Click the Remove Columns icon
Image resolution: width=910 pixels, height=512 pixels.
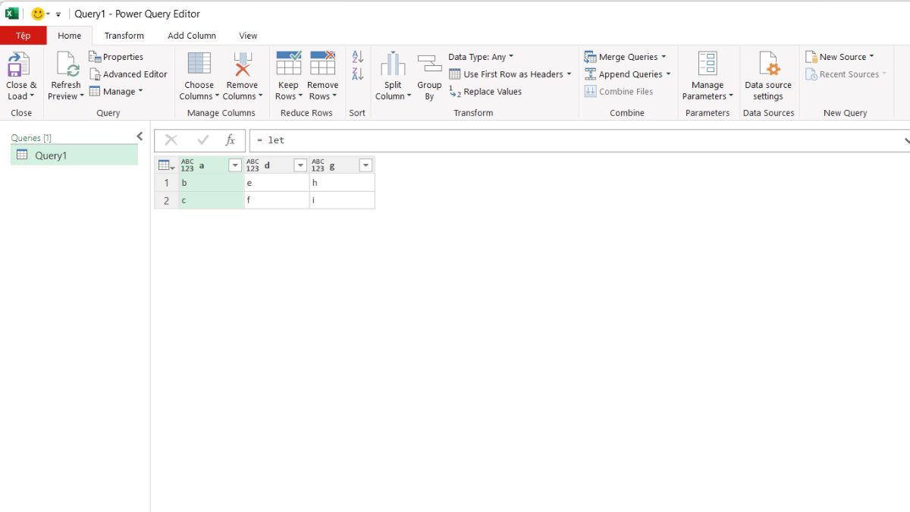coord(242,64)
